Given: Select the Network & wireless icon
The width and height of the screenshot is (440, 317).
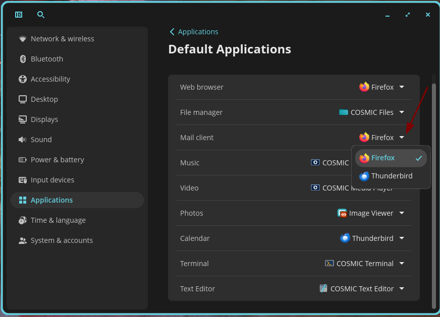Looking at the screenshot, I should pos(22,38).
